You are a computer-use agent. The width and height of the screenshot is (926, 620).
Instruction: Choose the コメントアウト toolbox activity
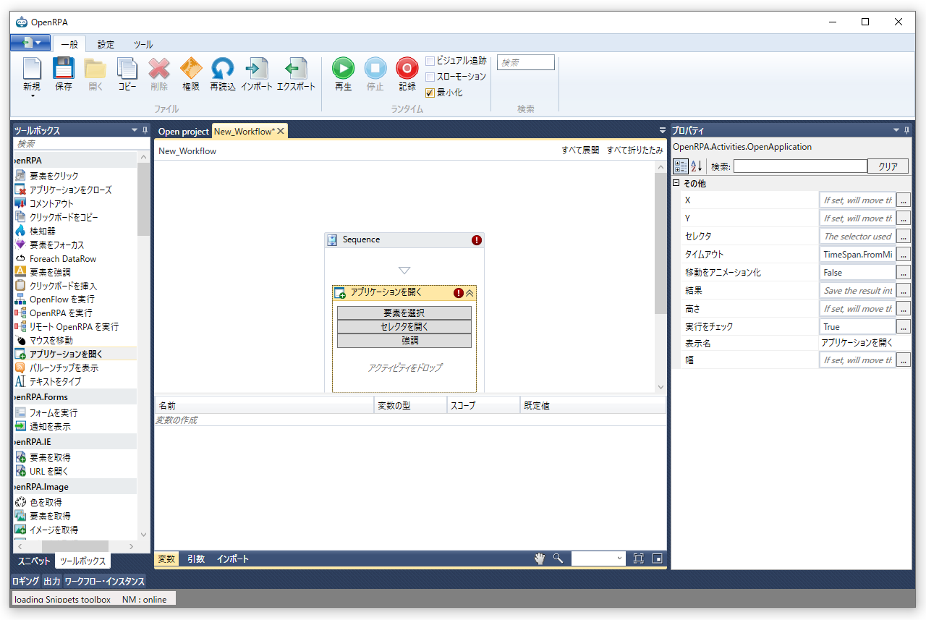(51, 203)
